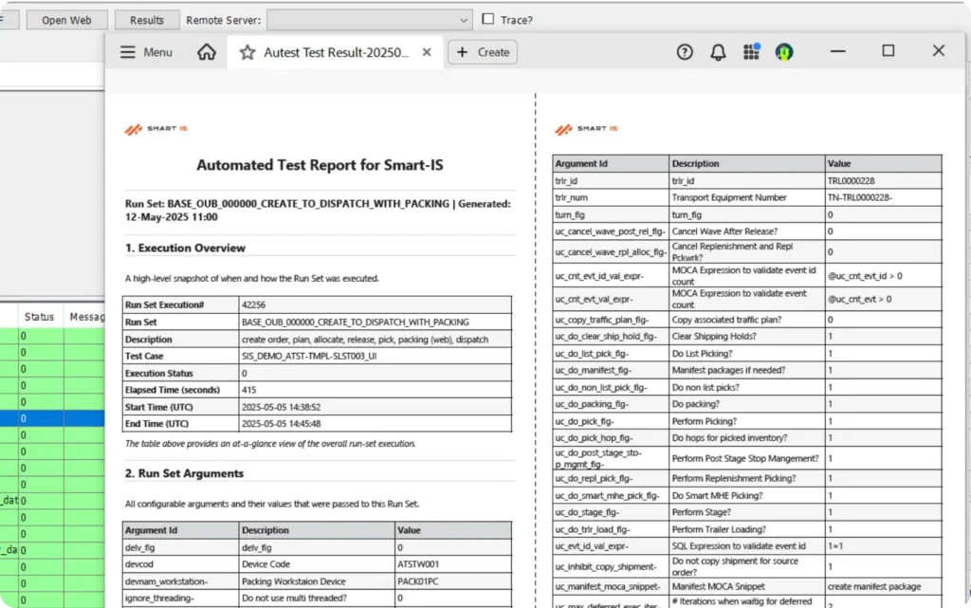Screen dimensions: 971x608
Task: Click the 'Perform Trailer Loading?' description
Action: pyautogui.click(x=719, y=529)
